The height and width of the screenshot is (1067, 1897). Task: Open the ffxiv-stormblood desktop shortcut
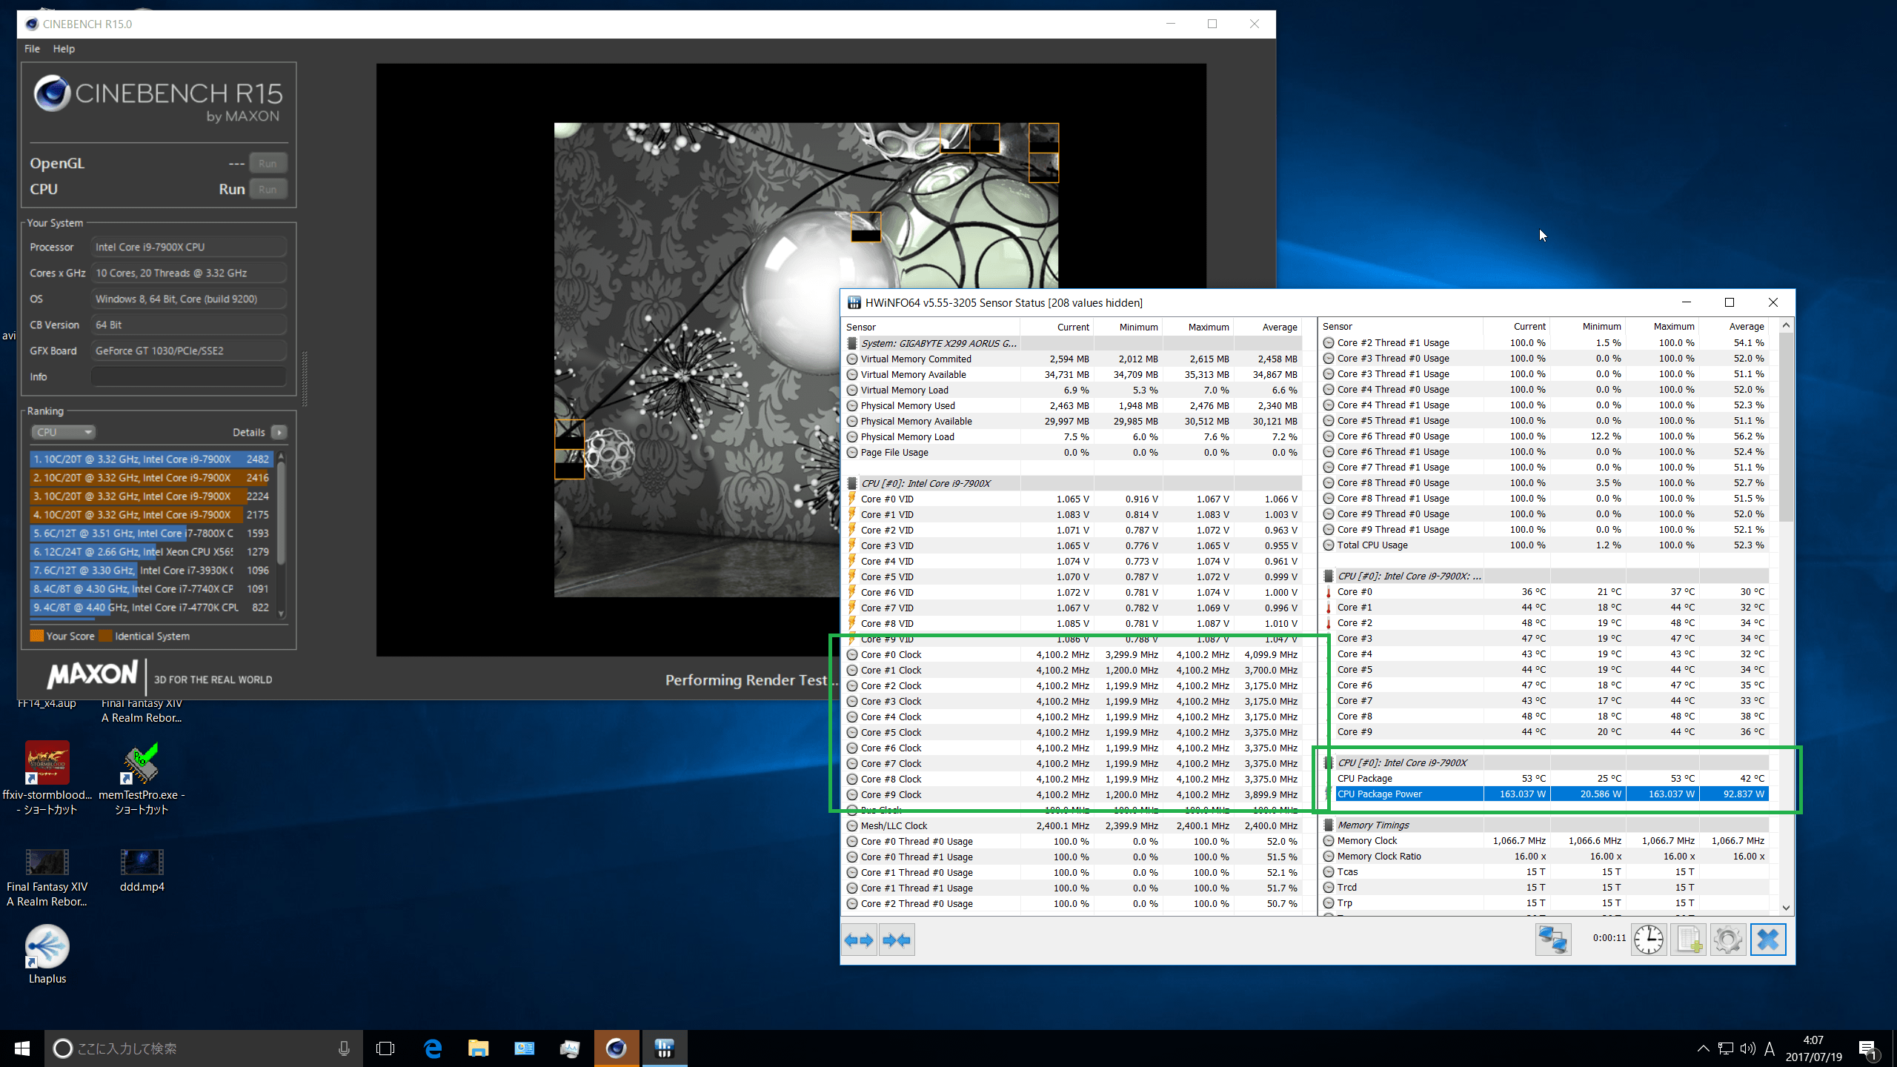[47, 778]
